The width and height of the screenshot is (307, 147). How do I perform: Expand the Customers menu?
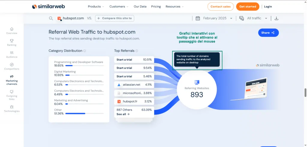coord(119,7)
